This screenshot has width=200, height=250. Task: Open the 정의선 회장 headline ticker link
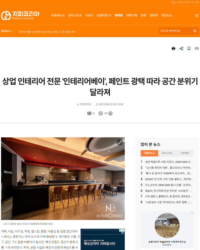tap(47, 32)
